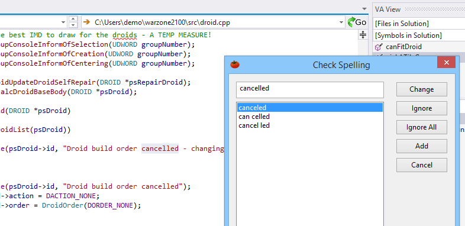Click the stepper up arrow in navigation bar
Image resolution: width=465 pixels, height=226 pixels.
[x=73, y=20]
